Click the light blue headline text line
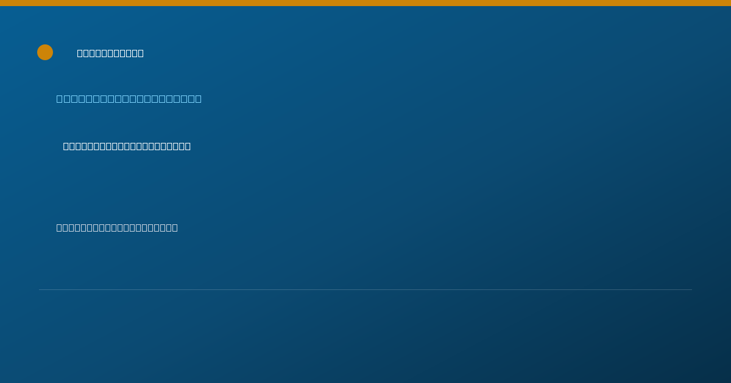The image size is (731, 383). 129,99
